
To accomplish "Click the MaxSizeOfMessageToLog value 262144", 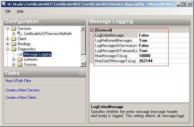I will [146, 61].
